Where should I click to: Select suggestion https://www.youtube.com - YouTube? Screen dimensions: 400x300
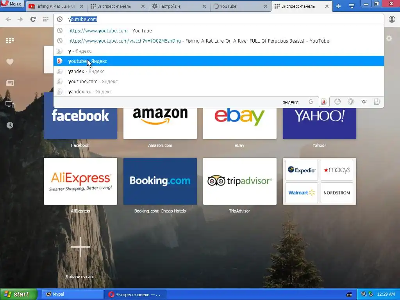coord(219,30)
